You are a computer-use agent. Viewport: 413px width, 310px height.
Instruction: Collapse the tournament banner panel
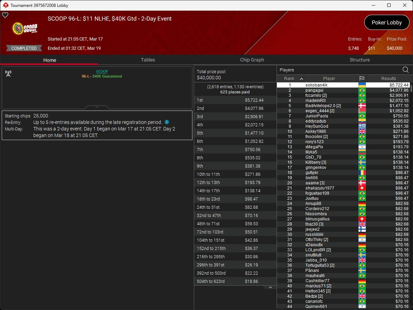(x=97, y=107)
